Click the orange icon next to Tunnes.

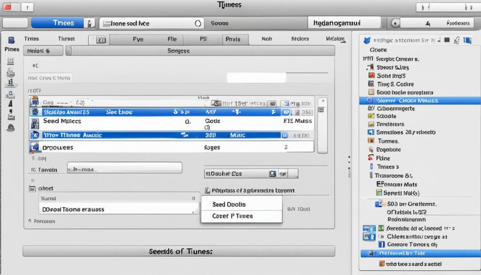point(371,141)
